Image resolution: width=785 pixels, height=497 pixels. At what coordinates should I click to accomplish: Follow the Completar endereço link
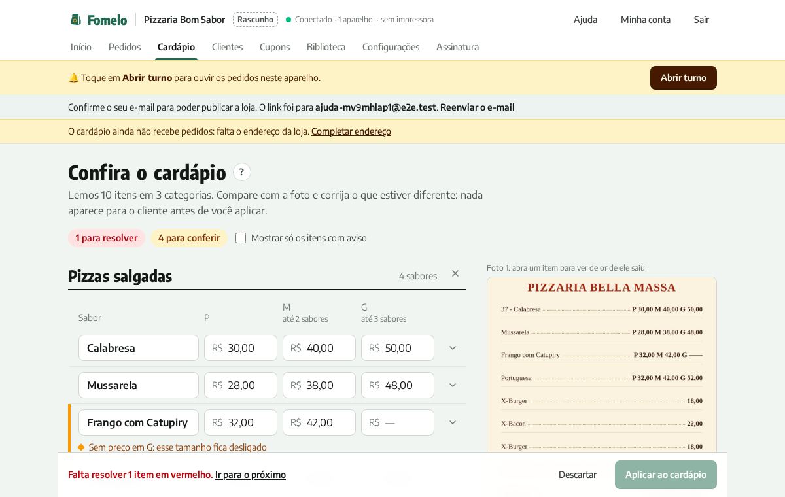pyautogui.click(x=351, y=131)
